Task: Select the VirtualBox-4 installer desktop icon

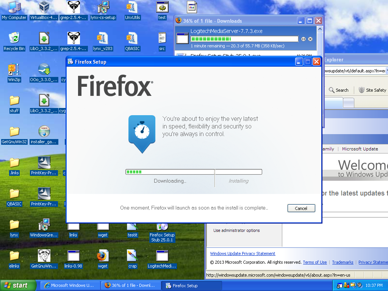Action: pos(44,10)
